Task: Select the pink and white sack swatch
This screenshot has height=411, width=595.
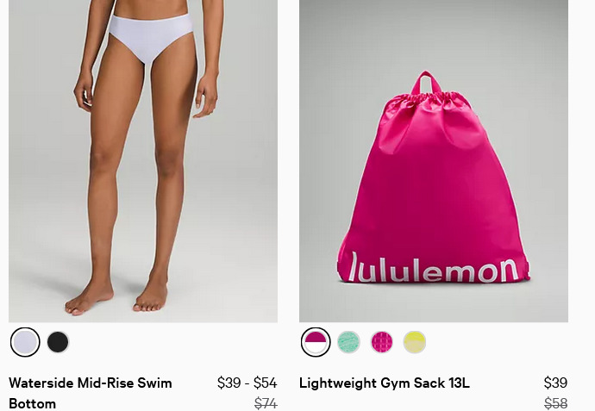Action: pyautogui.click(x=316, y=342)
